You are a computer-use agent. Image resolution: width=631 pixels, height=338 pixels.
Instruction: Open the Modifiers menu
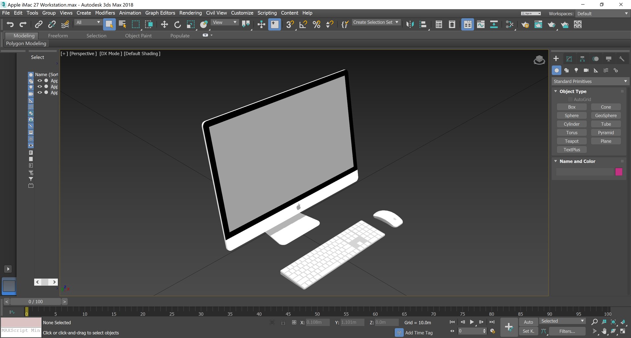tap(105, 13)
